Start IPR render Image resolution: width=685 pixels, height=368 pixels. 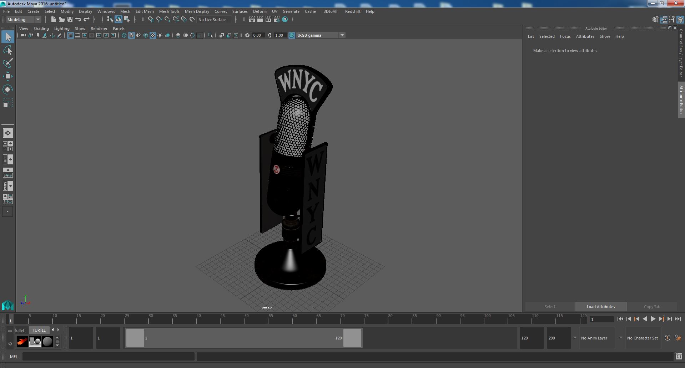click(x=268, y=20)
